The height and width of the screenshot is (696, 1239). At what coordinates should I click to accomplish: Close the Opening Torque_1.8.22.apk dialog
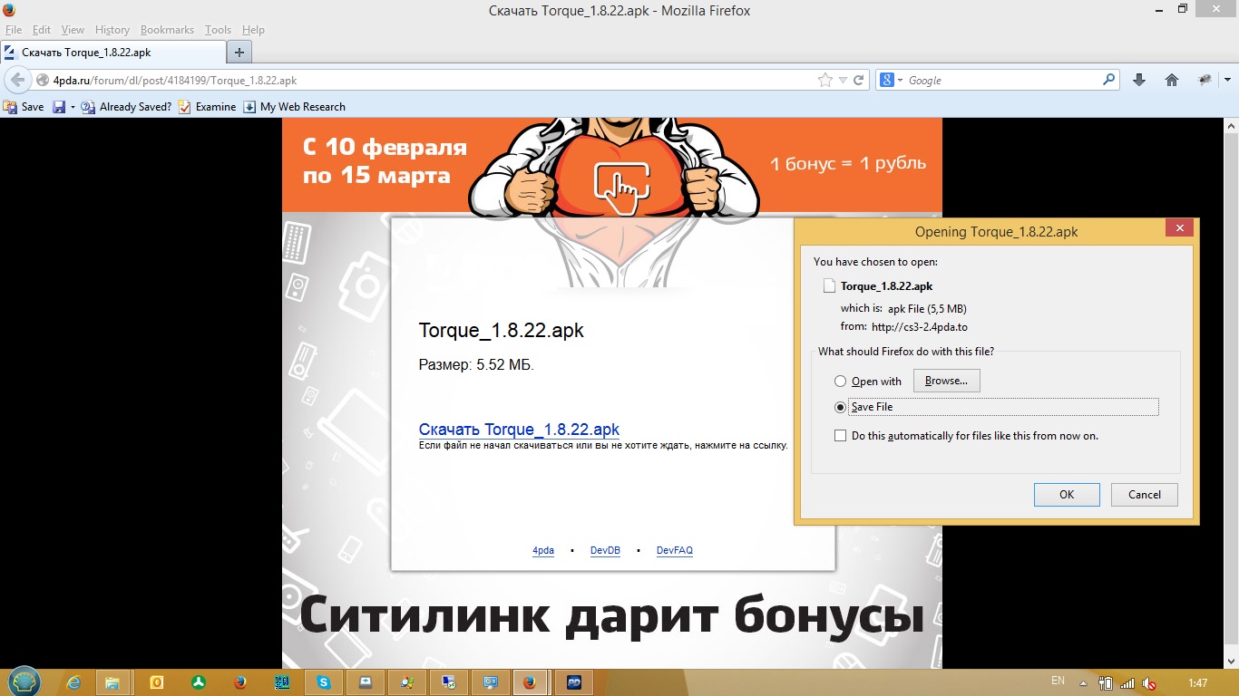click(x=1179, y=229)
